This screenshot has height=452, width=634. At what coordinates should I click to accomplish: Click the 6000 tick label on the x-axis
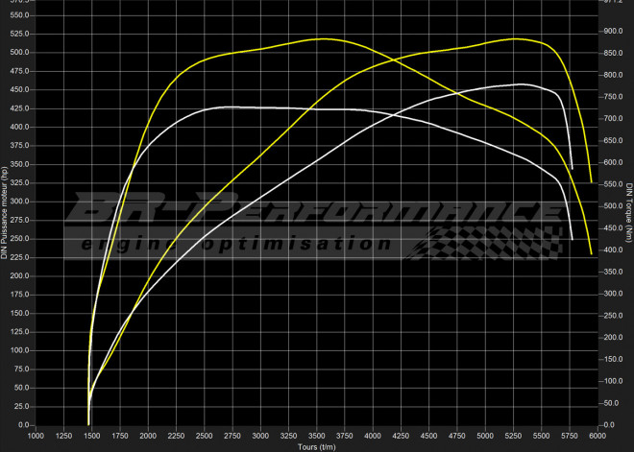597,436
